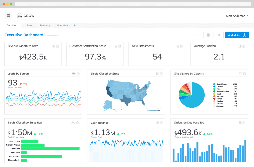Open settings gear on Cash Balance card
The height and width of the screenshot is (167, 254).
[x=161, y=123]
